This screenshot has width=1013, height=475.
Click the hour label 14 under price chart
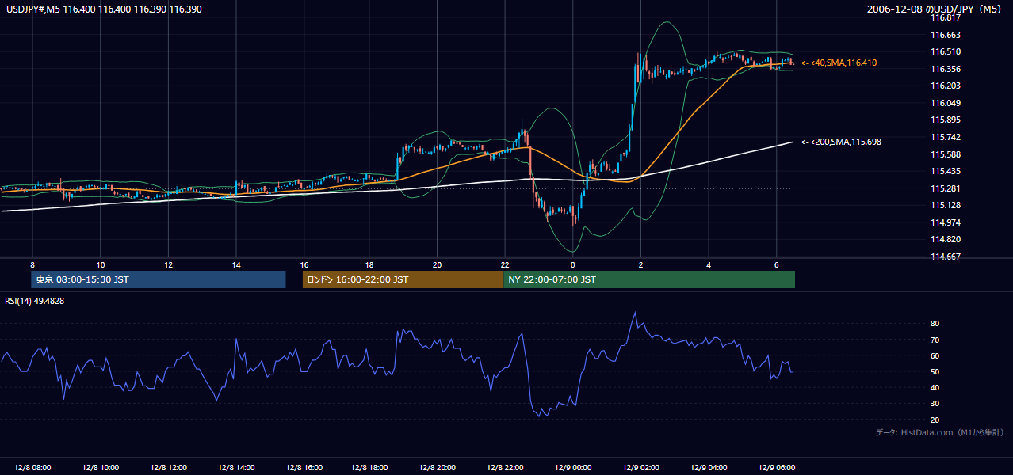tap(236, 264)
